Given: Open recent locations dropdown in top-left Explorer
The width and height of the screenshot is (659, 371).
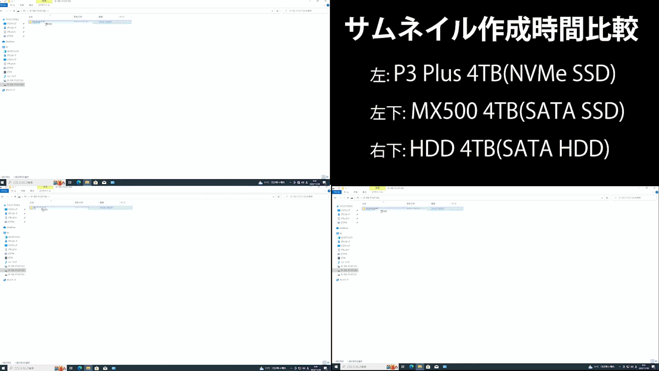Looking at the screenshot, I should point(10,11).
